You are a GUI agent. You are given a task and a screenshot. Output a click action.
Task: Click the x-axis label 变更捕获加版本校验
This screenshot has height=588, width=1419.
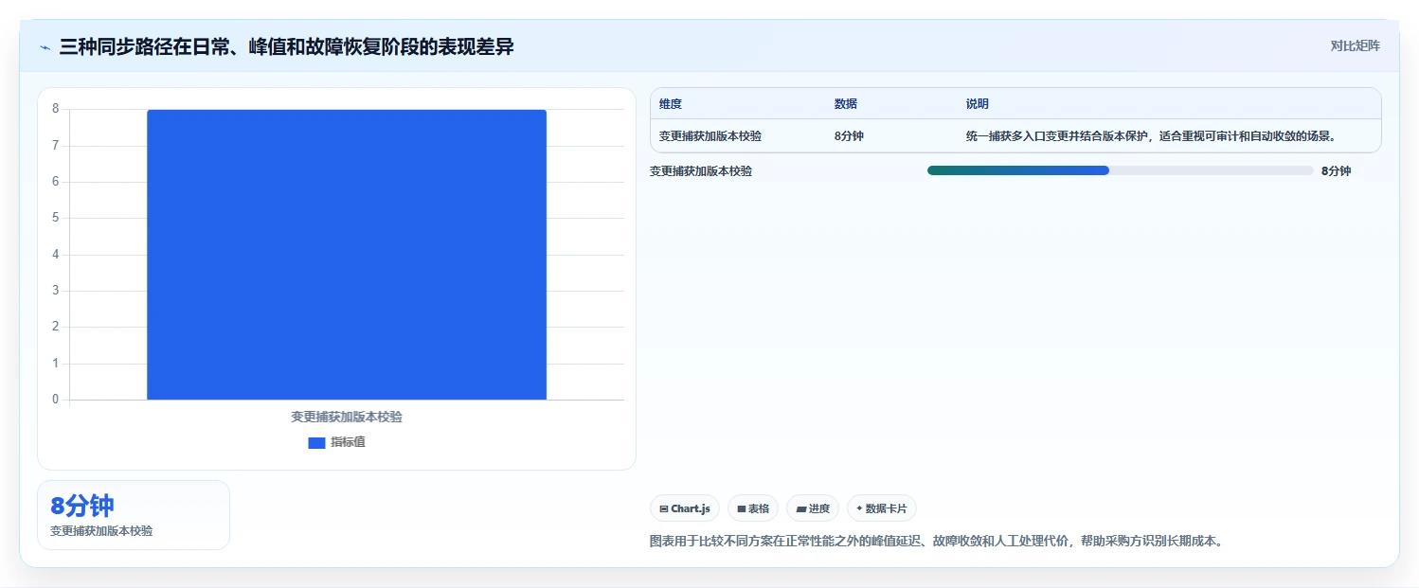(x=347, y=417)
